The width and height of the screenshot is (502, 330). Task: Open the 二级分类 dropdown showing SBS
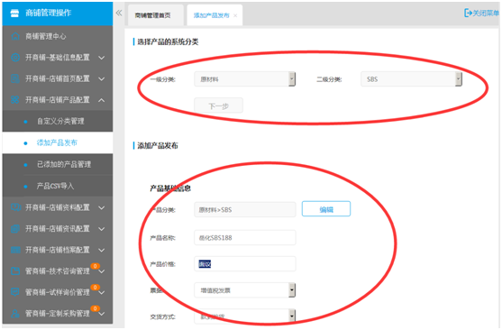411,79
